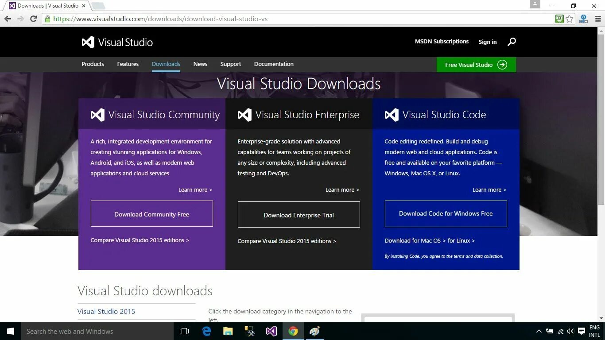The height and width of the screenshot is (340, 605).
Task: Click Download for Mac OS link
Action: point(415,240)
